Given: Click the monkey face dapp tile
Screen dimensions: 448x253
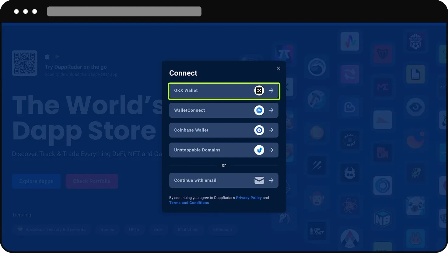Looking at the screenshot, I should [x=317, y=198].
